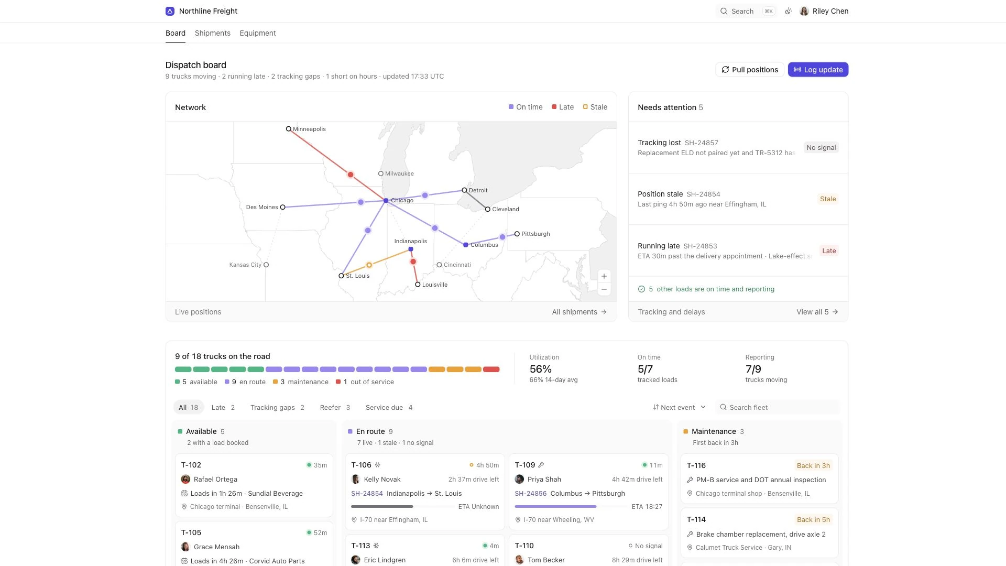Open the Shipments tab

click(x=212, y=33)
